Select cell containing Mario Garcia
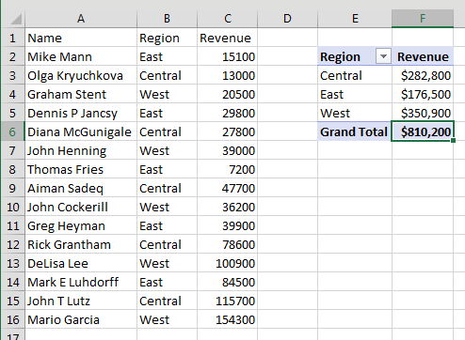465x340 pixels. (81, 319)
